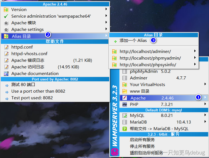
Task: Select Apache 2.4.46 in WampServer menu
Action: point(164,98)
